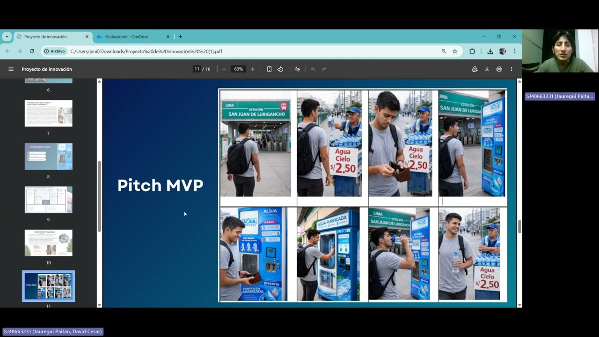Click the presenter webcam video tile
The image size is (599, 337).
tap(560, 51)
